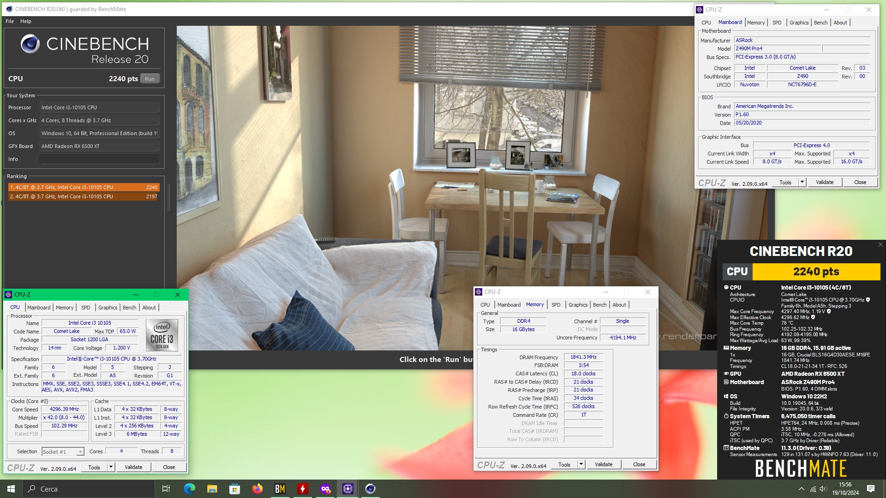Expand Tools dropdown arrow in Mainboard CPU-Z window
886x498 pixels.
point(802,182)
